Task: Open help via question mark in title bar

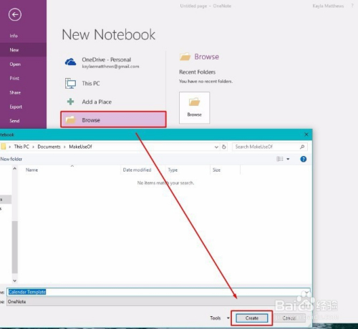Action: click(352, 6)
